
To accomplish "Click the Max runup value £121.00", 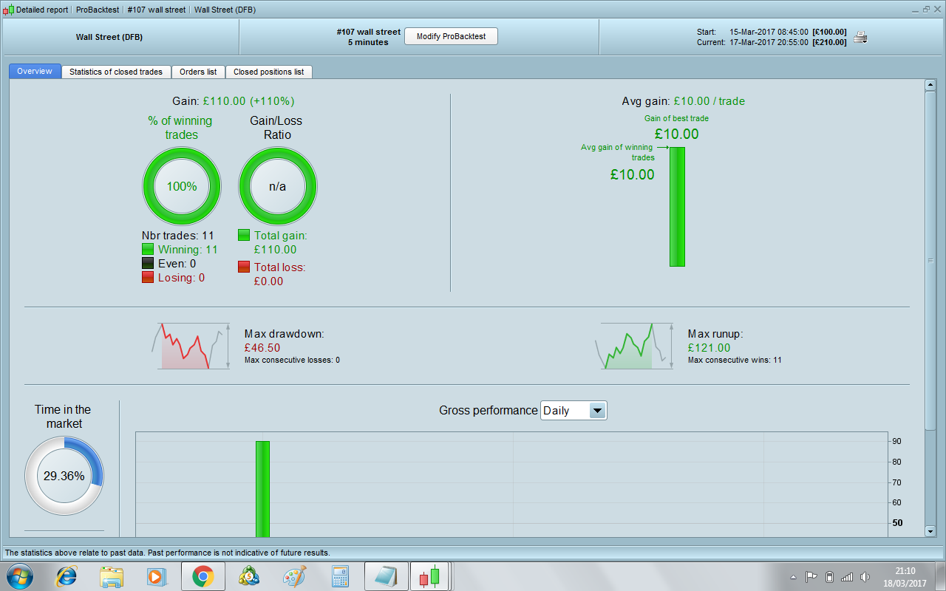I will coord(709,348).
